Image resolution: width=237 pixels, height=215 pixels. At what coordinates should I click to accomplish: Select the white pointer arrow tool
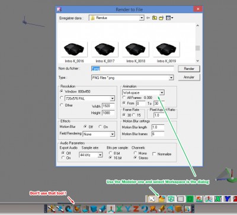(x=152, y=199)
